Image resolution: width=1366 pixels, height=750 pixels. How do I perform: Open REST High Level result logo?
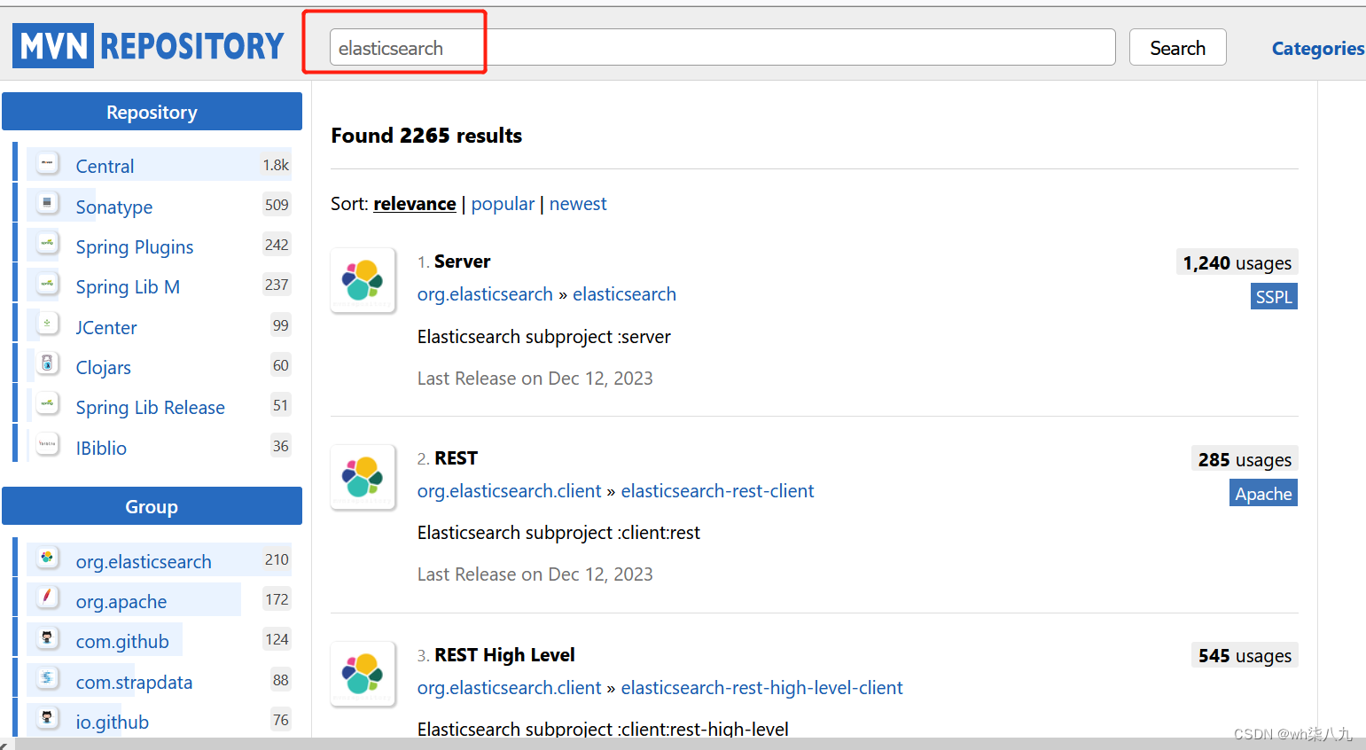(363, 674)
